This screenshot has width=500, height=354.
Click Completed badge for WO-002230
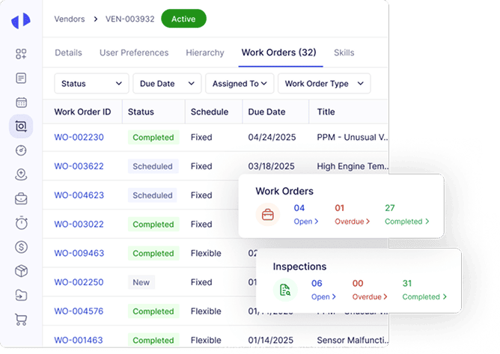(153, 138)
